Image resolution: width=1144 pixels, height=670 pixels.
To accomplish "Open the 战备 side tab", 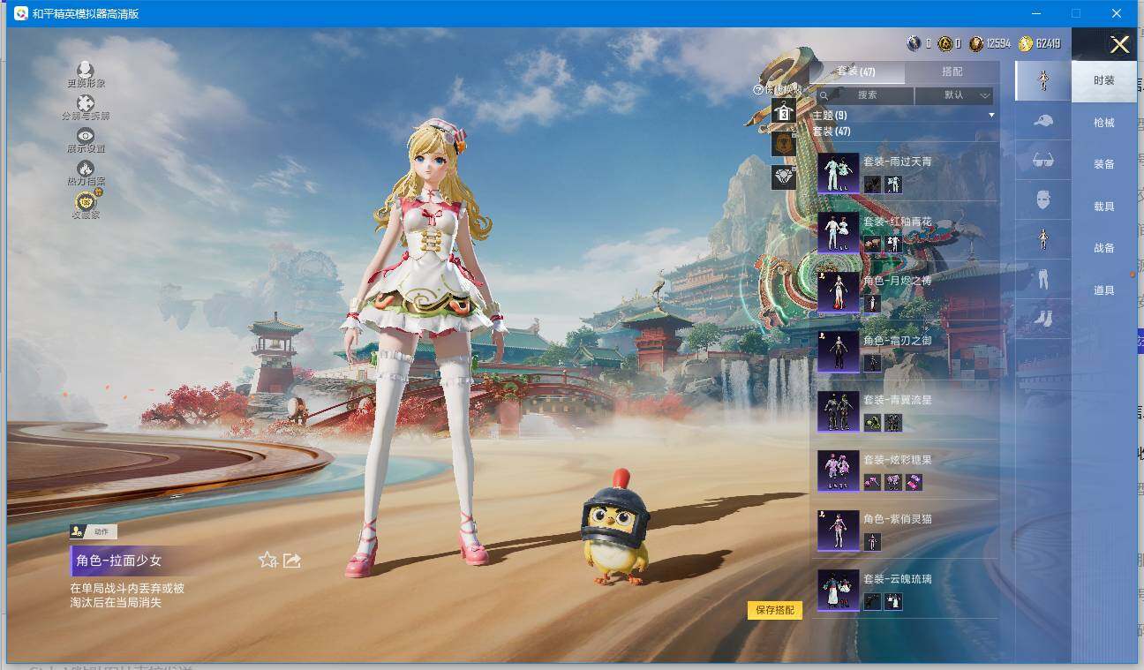I will point(1104,248).
